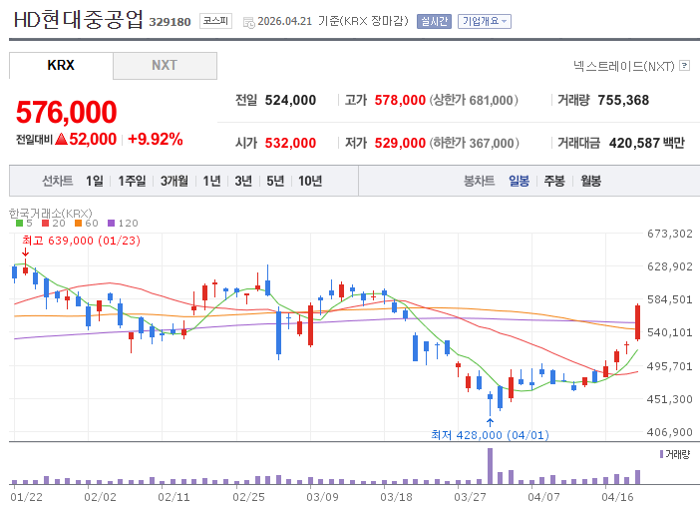Click the 04/16 date axis label

click(617, 497)
